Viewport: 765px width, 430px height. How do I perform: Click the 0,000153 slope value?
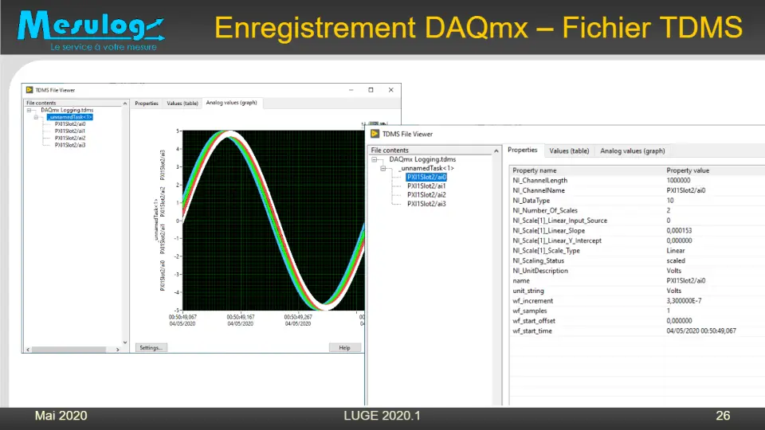tap(679, 231)
